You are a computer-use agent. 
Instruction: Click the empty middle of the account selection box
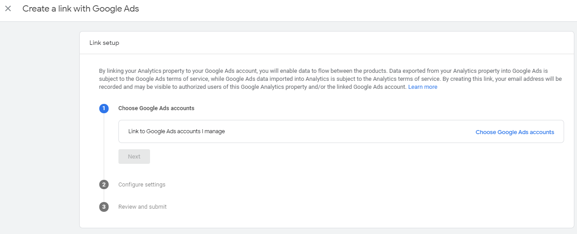(347, 131)
